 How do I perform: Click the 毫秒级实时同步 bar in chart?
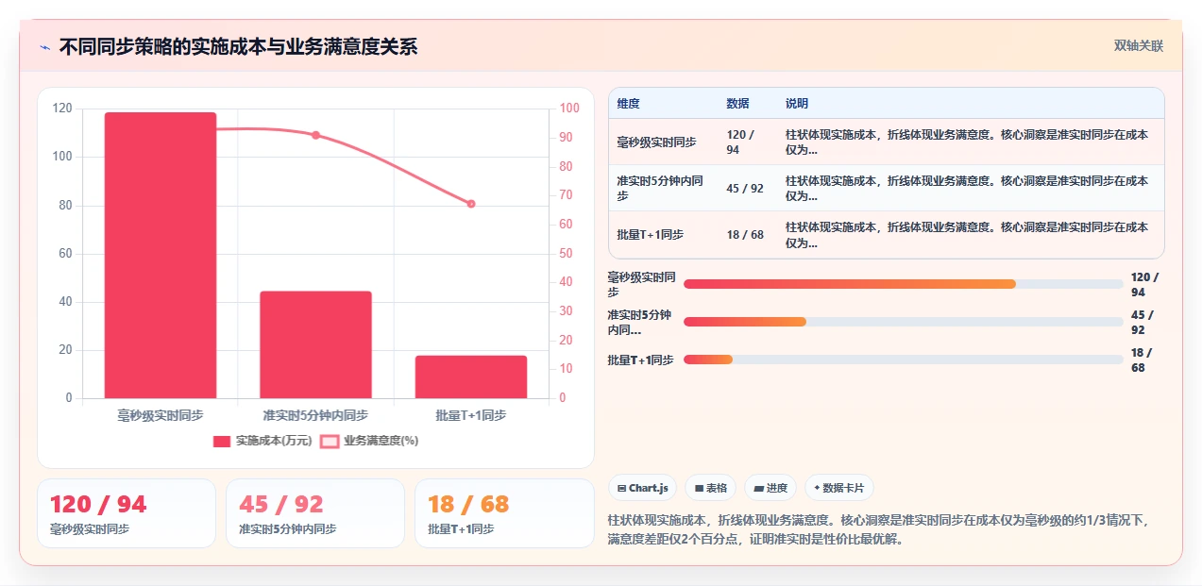pyautogui.click(x=161, y=255)
